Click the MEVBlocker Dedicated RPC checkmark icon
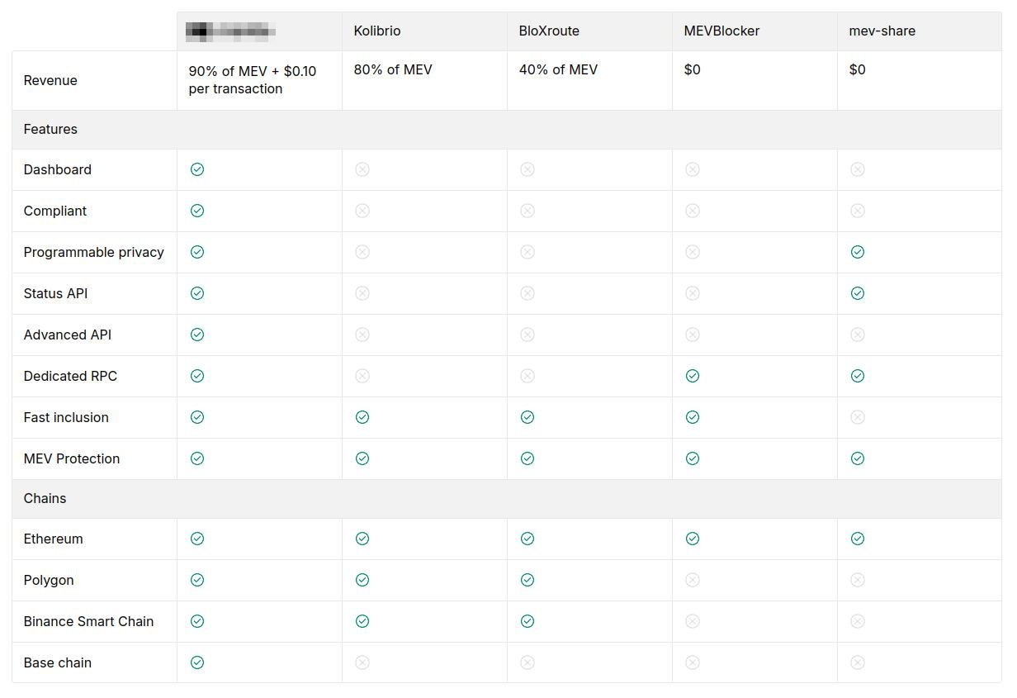 coord(692,376)
